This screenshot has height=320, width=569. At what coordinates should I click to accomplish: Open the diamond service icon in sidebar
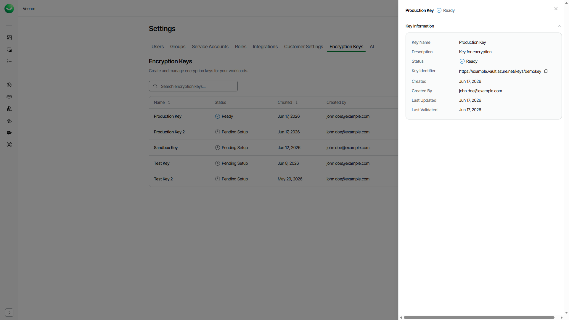click(x=9, y=121)
